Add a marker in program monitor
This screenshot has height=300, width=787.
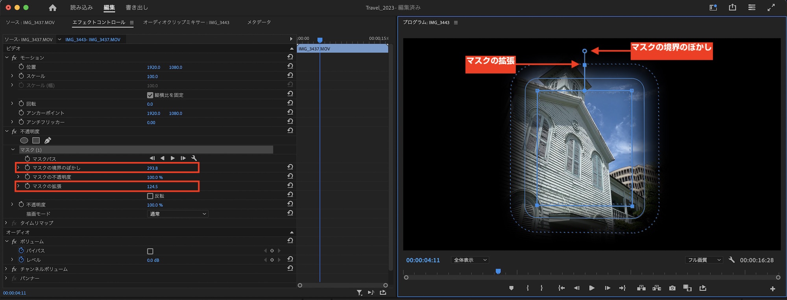511,288
